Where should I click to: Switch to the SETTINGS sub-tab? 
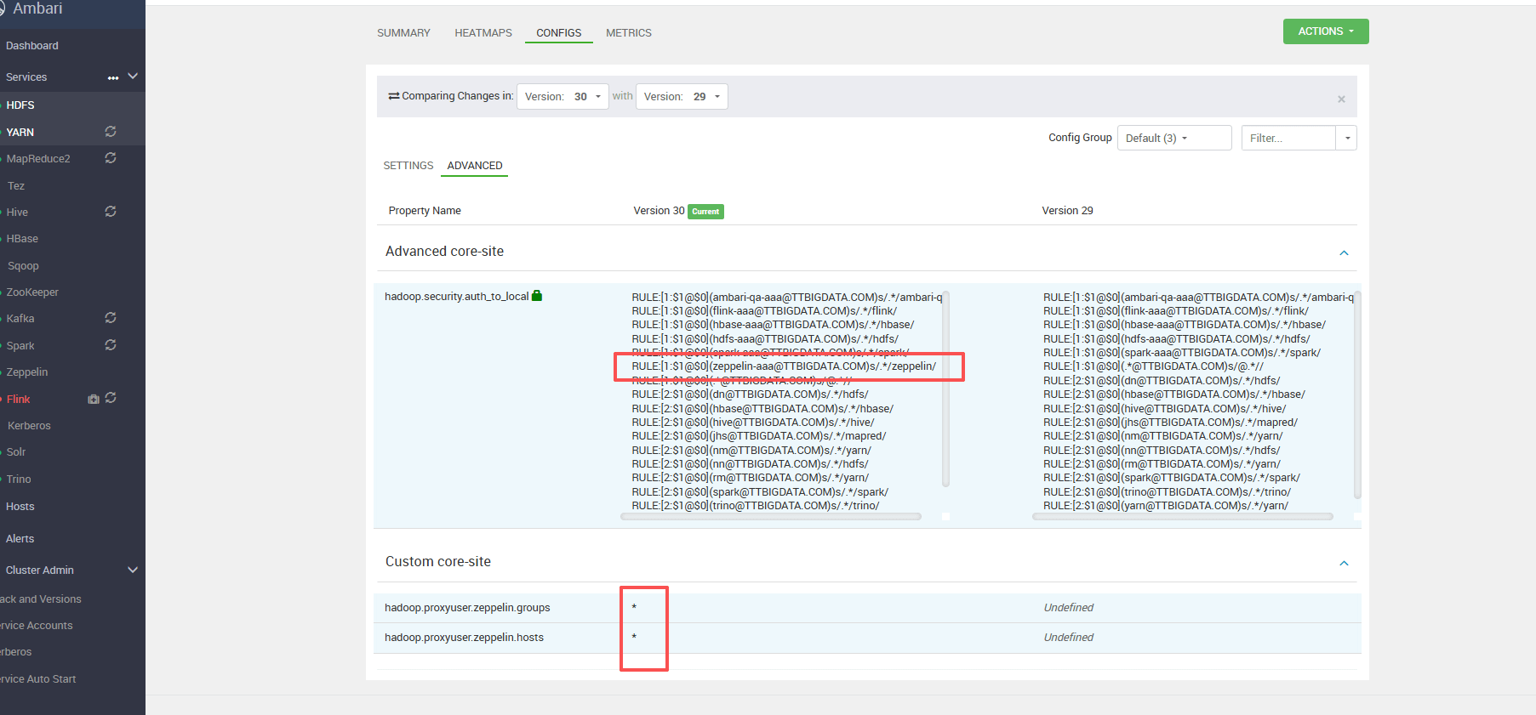(x=408, y=166)
